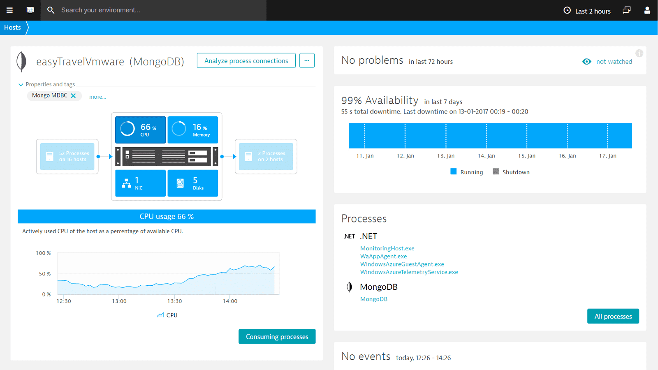Click the CPU usage line chart area
The width and height of the screenshot is (658, 370).
pyautogui.click(x=169, y=273)
